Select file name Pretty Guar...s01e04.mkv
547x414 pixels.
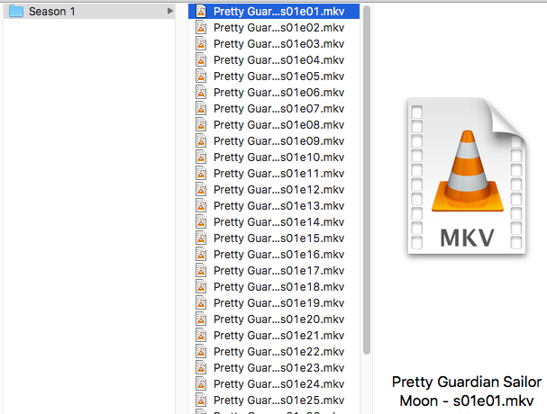point(279,60)
